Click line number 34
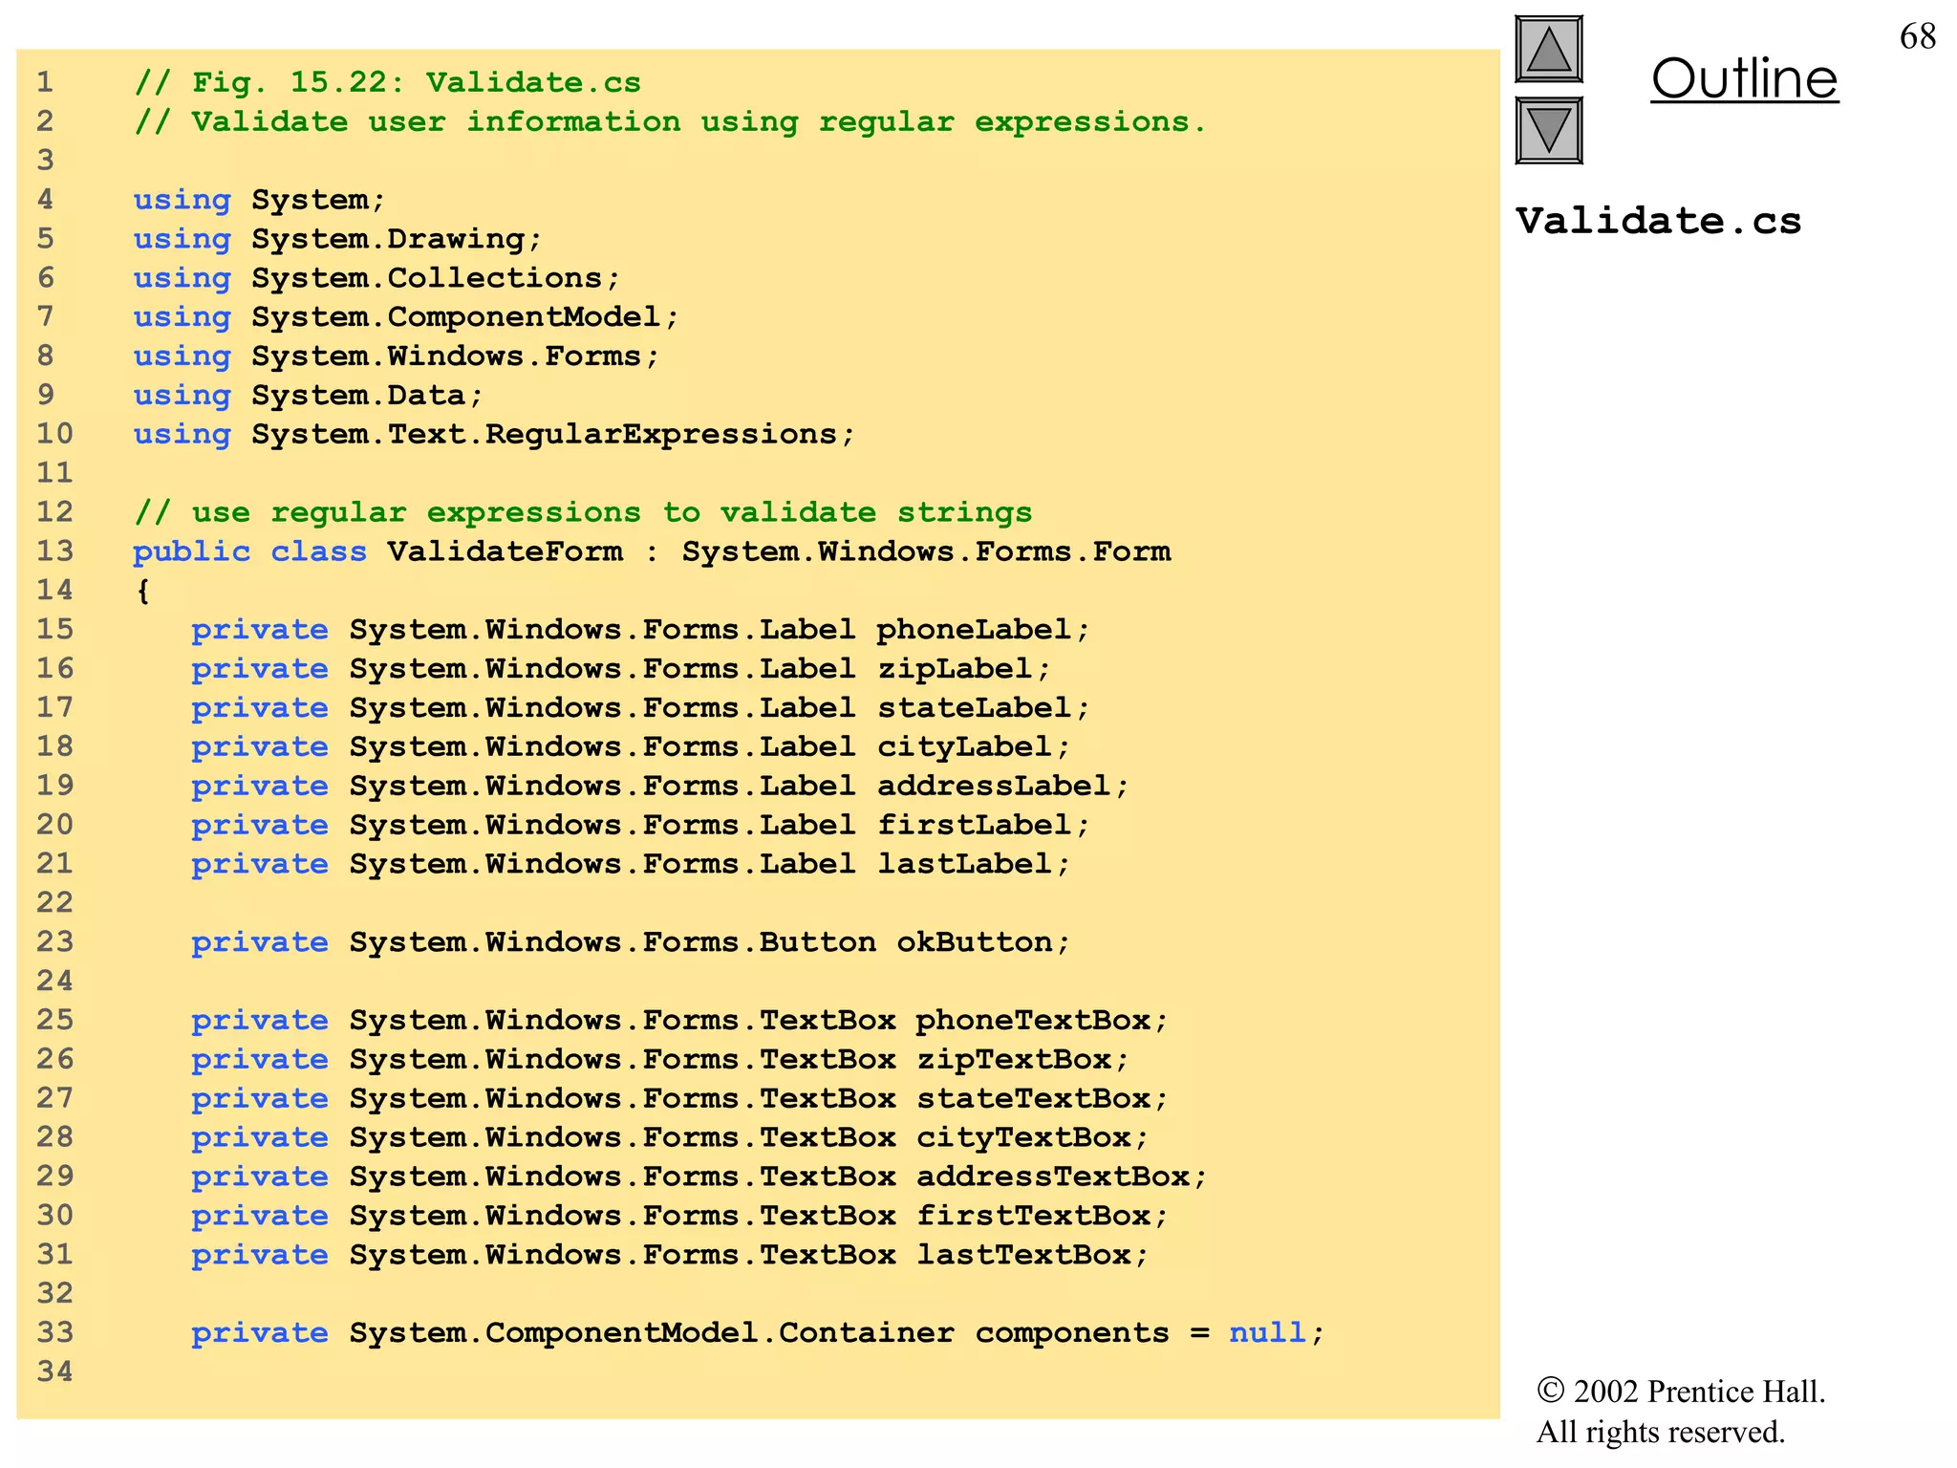Image resolution: width=1957 pixels, height=1468 pixels. pos(55,1371)
